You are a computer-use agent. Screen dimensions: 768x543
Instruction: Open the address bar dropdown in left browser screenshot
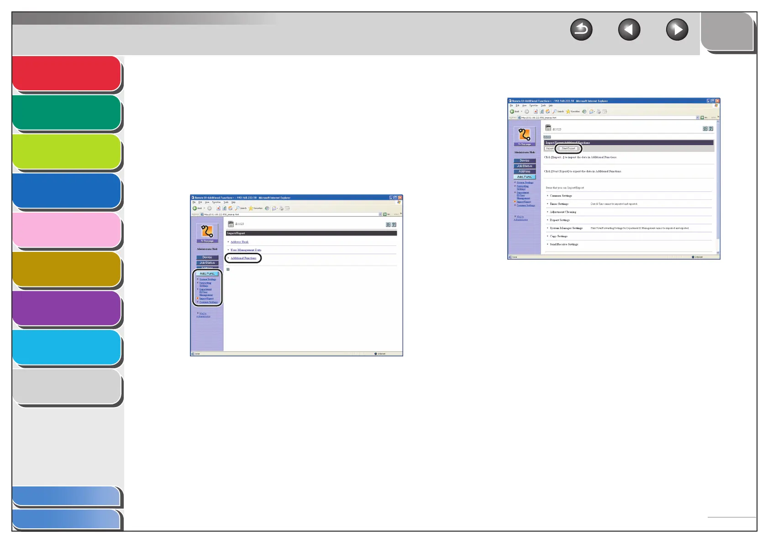380,214
